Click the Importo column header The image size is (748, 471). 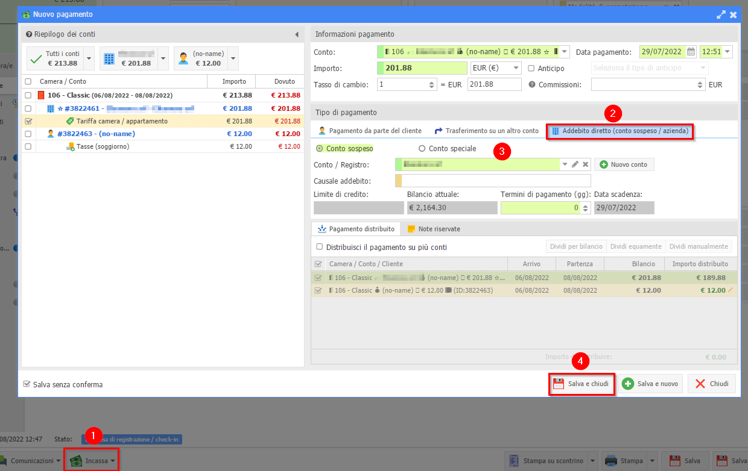tap(231, 81)
